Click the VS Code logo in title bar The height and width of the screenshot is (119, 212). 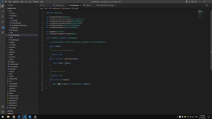[x=2, y=2]
